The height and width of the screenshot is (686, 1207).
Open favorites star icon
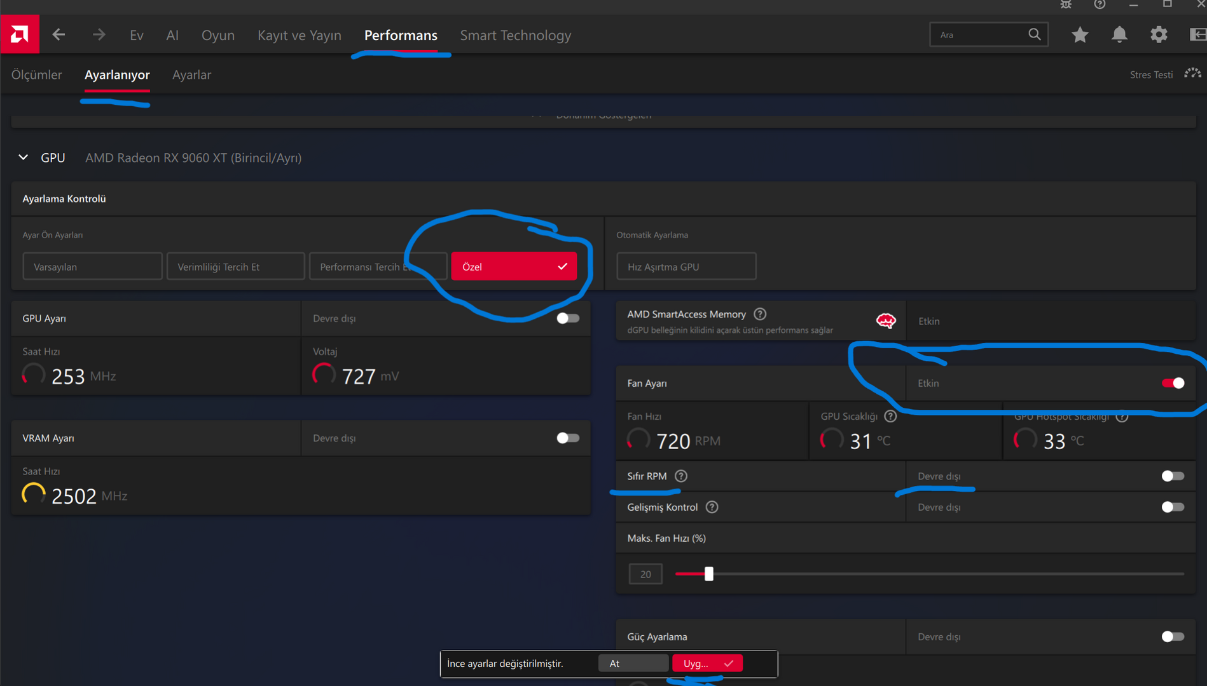tap(1080, 35)
